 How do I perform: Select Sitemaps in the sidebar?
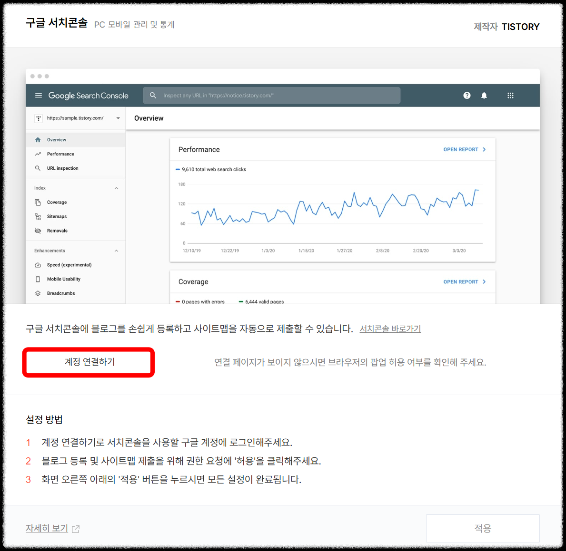(x=75, y=217)
